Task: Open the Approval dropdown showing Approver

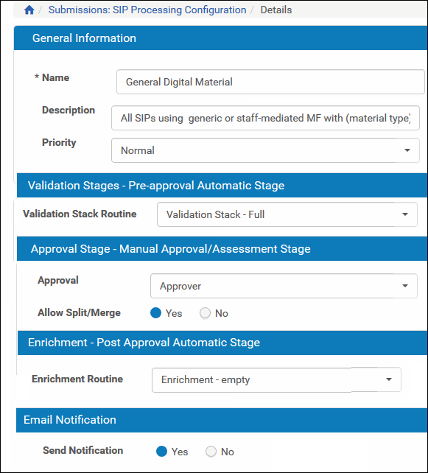Action: point(284,286)
